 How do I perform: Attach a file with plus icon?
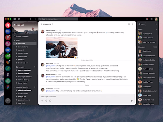[x=42, y=101]
